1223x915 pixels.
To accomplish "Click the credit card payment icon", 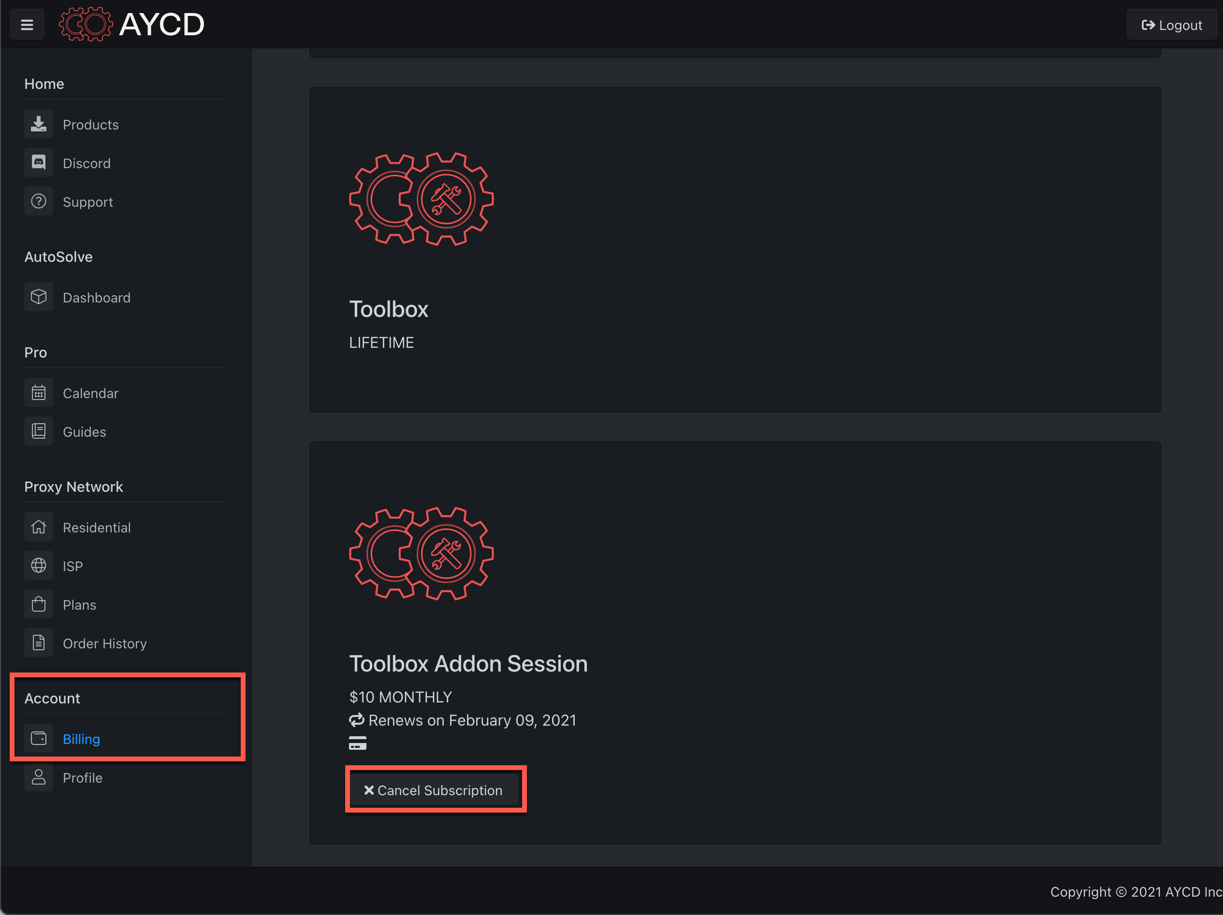I will 358,743.
